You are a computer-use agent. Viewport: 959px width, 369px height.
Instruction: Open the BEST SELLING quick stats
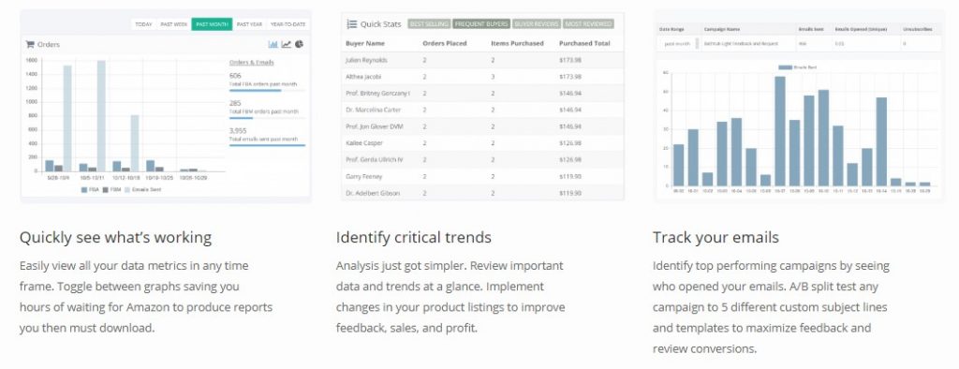click(x=429, y=23)
